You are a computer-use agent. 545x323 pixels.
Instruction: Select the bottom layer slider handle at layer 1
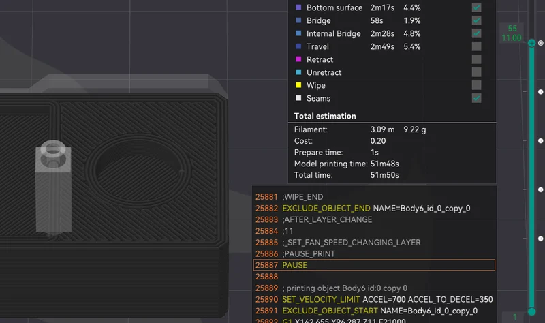(x=531, y=311)
